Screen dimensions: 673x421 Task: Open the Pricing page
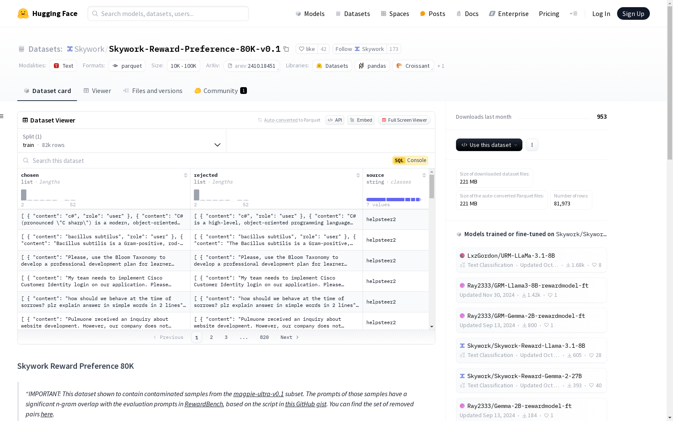tap(549, 13)
